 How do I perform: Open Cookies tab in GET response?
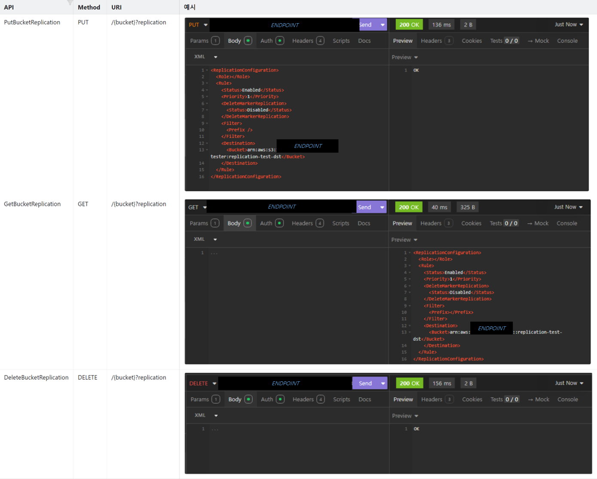[x=471, y=223]
